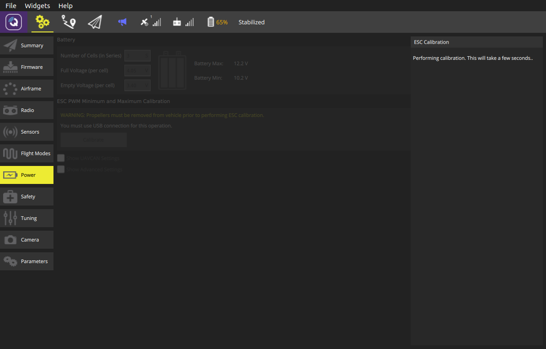Image resolution: width=546 pixels, height=349 pixels.
Task: Click the GPS satellite status icon
Action: (x=150, y=22)
